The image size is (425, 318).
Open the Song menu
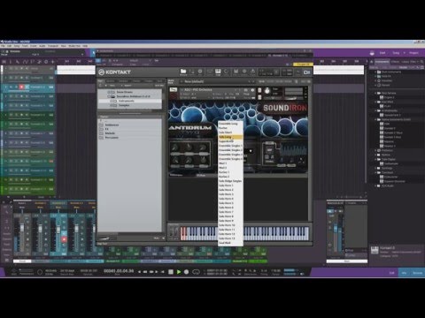(x=17, y=46)
